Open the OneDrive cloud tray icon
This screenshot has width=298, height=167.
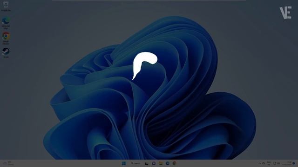coord(264,163)
